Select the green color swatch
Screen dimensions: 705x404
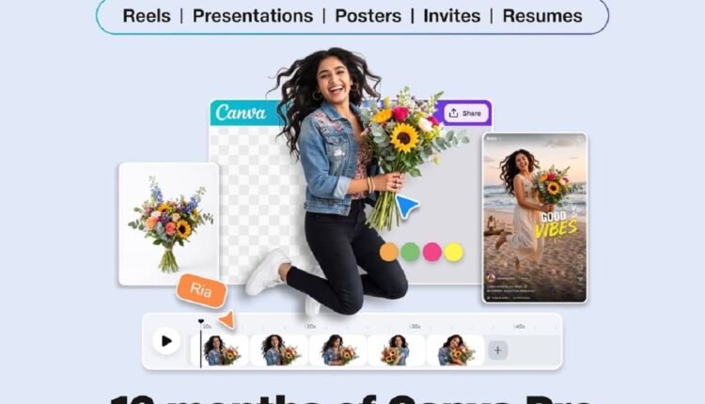point(411,252)
